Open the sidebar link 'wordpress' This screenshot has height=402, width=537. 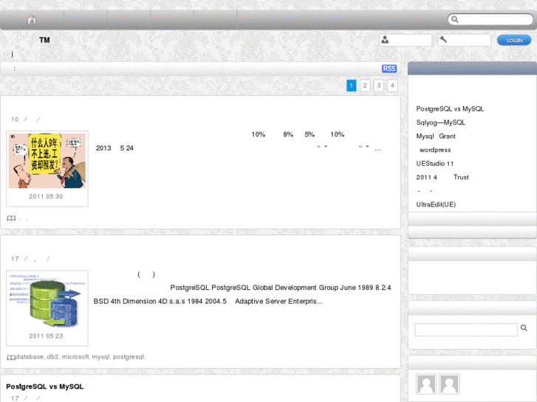pyautogui.click(x=435, y=150)
